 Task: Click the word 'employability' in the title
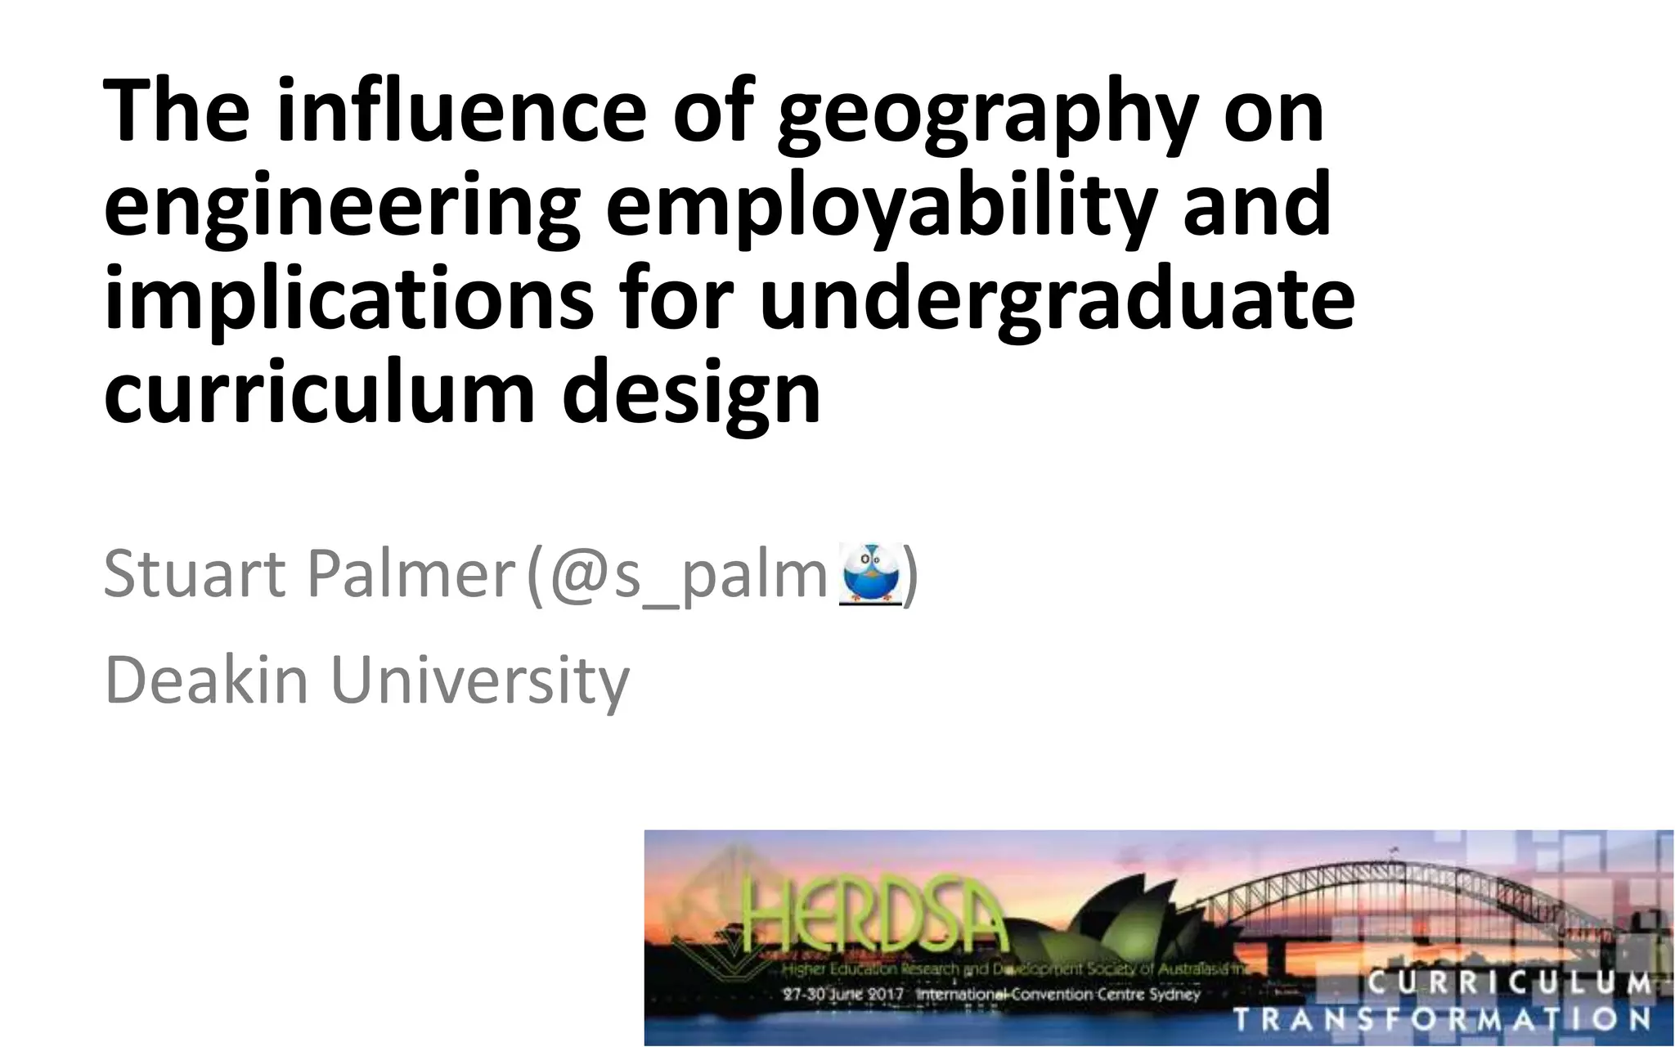[x=880, y=206]
